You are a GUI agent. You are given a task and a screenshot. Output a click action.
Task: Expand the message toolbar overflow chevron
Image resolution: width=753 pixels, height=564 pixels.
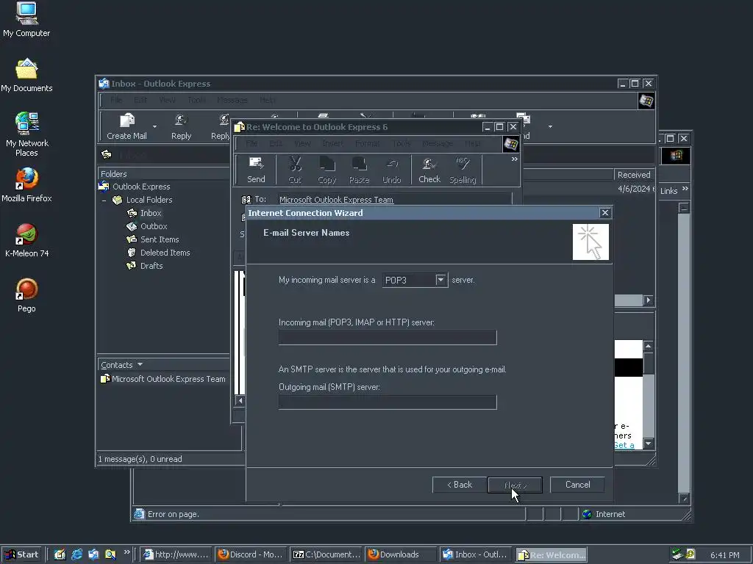click(x=514, y=159)
